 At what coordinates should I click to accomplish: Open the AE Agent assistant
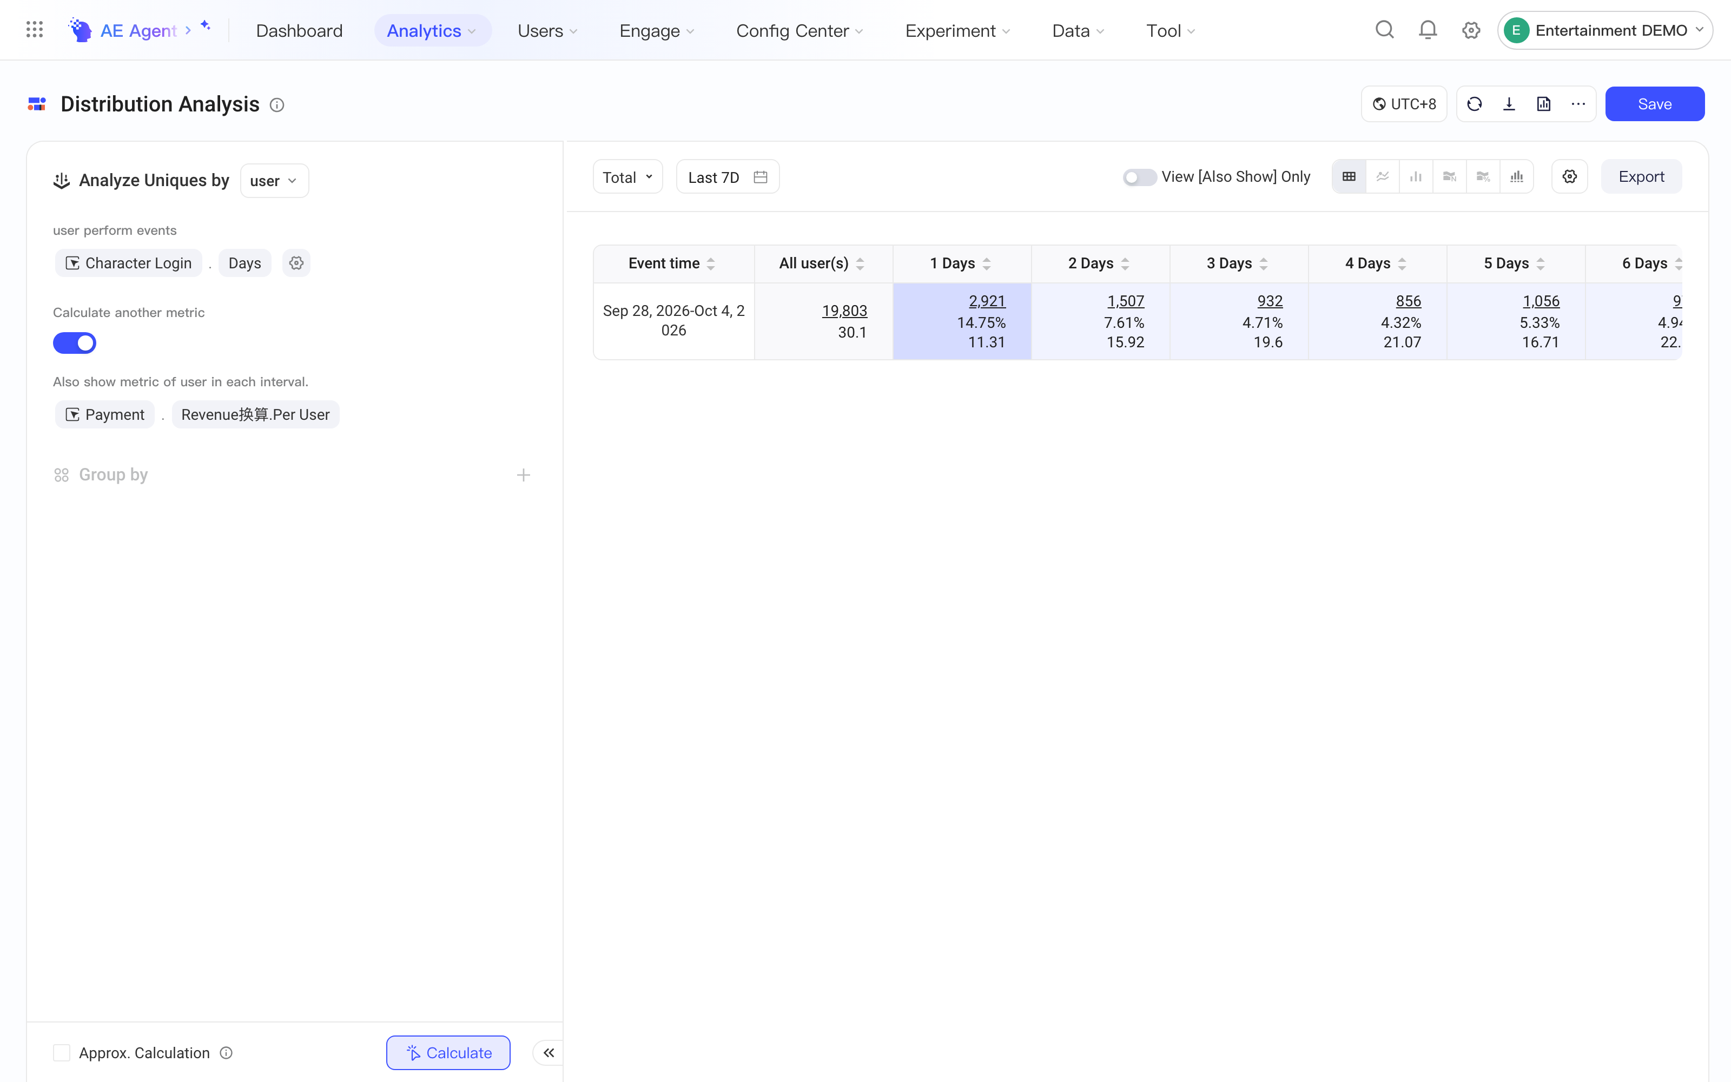139,30
